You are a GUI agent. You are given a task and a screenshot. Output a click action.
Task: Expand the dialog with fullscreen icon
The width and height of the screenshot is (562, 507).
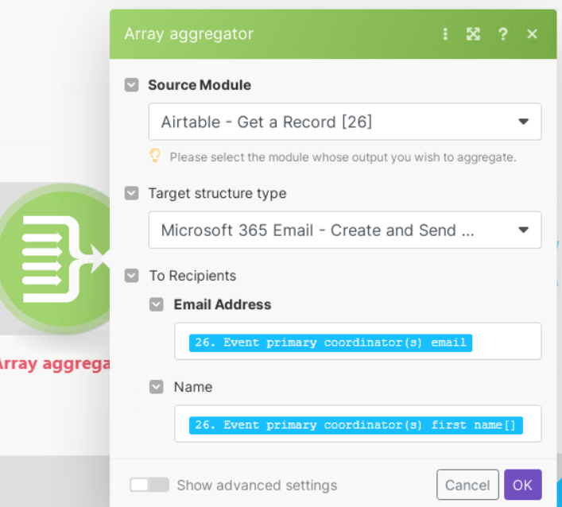tap(473, 34)
